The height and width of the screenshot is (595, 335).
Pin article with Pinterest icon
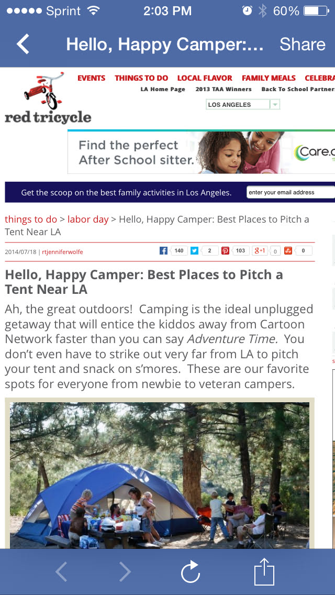pos(225,251)
